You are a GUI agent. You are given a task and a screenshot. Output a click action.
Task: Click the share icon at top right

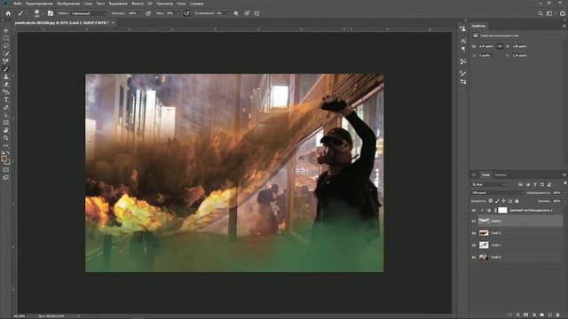(562, 13)
